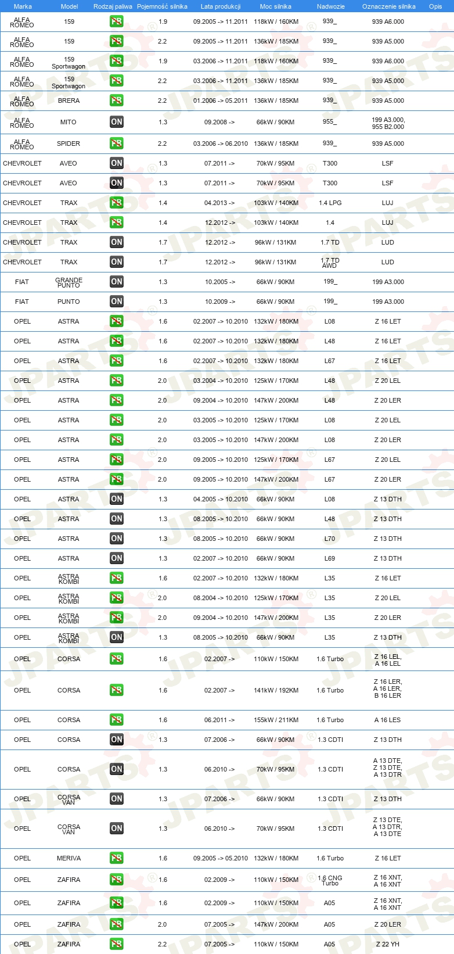Image resolution: width=454 pixels, height=954 pixels.
Task: Click production years '01.2006 -> 05.2011'
Action: coord(221,101)
